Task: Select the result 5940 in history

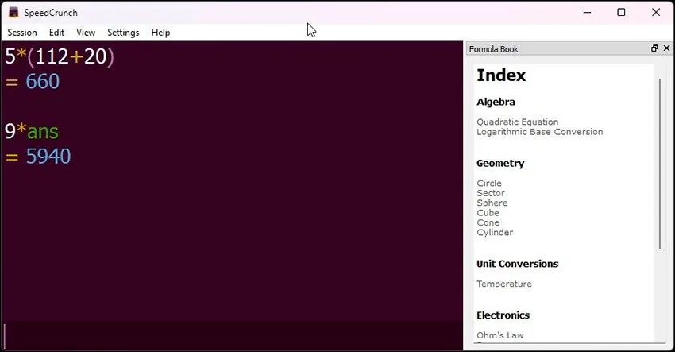Action: coord(48,157)
